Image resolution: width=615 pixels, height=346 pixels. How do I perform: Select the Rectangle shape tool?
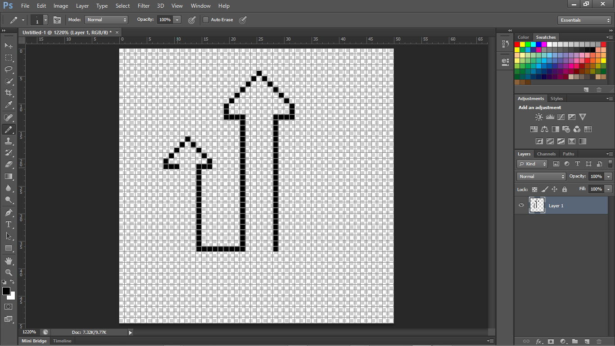pos(9,248)
